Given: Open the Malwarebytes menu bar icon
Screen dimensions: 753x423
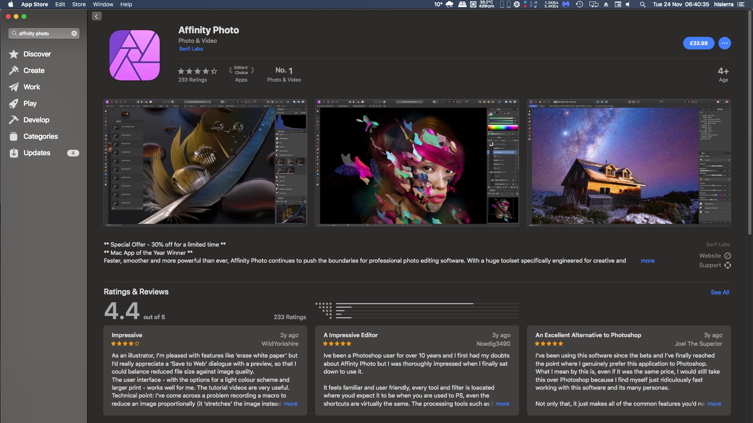Looking at the screenshot, I should click(566, 4).
